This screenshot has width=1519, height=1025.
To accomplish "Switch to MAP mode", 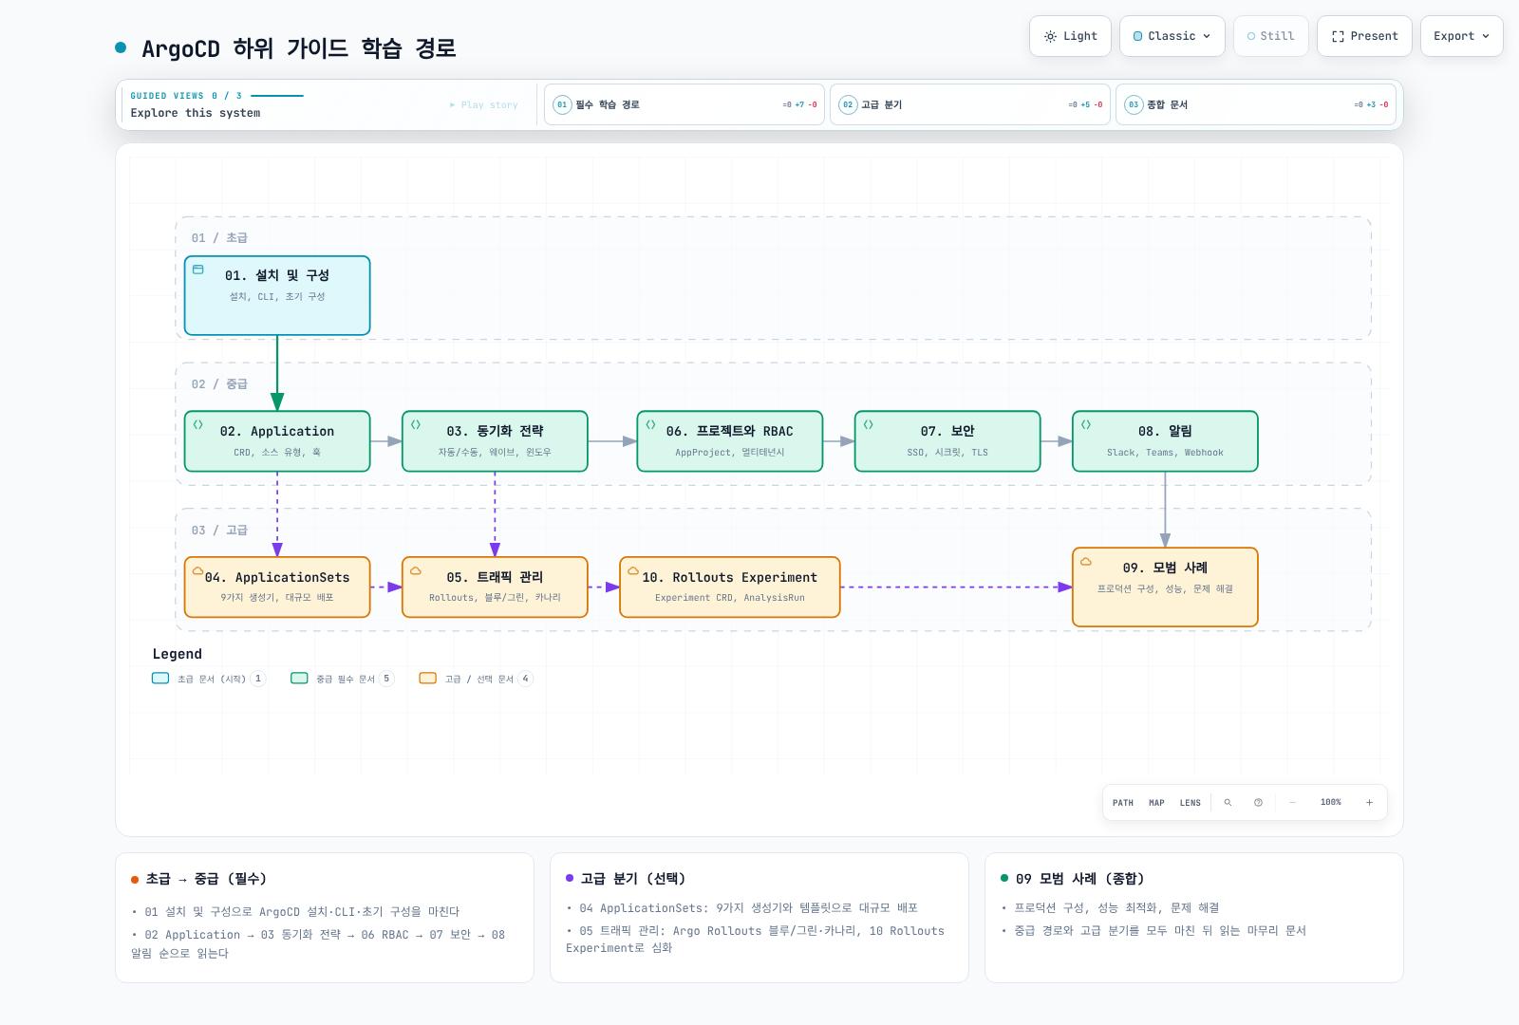I will click(1156, 803).
